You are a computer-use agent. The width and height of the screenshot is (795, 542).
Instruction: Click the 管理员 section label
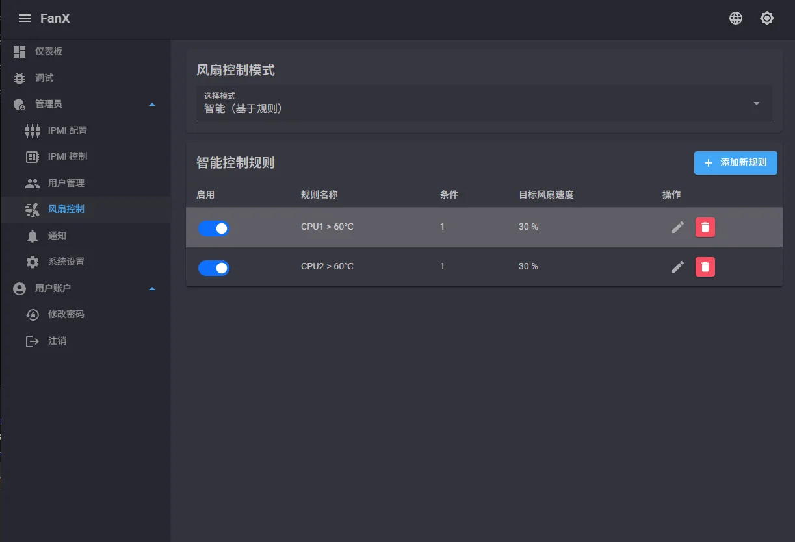pos(49,105)
